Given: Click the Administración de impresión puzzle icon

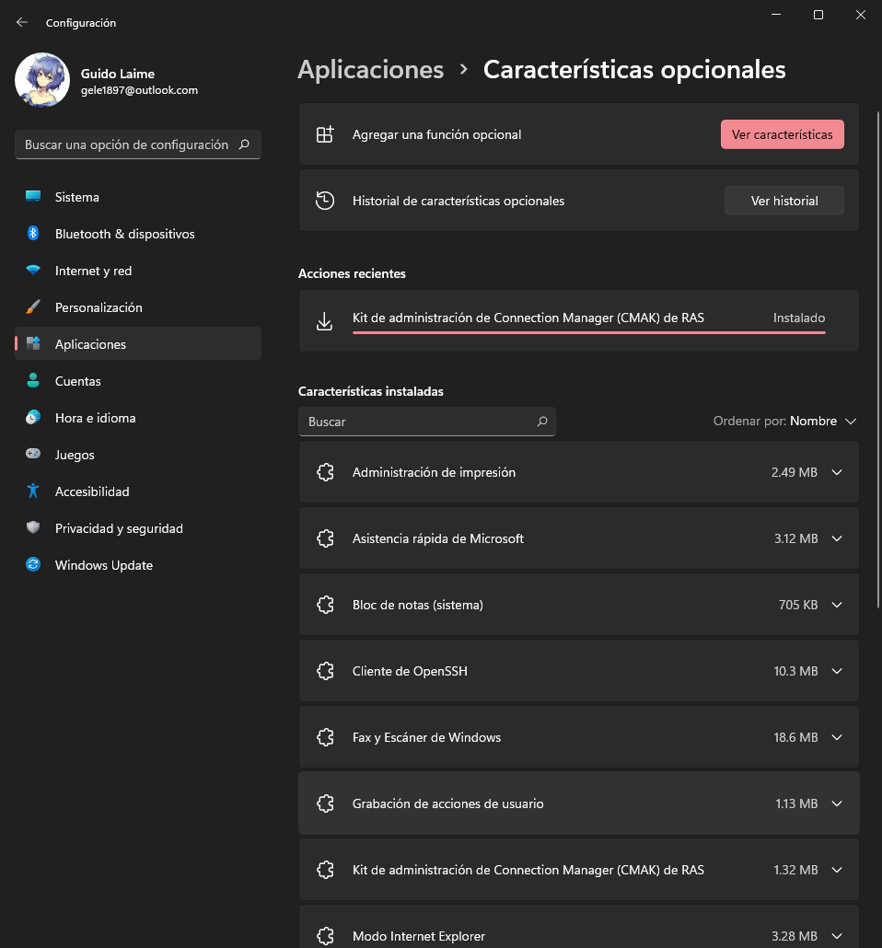Looking at the screenshot, I should click(x=326, y=472).
